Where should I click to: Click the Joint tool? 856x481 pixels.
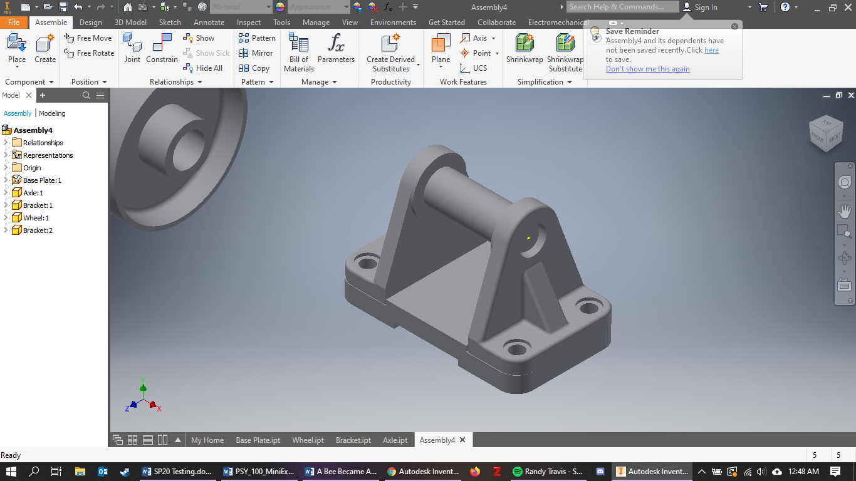(x=132, y=49)
